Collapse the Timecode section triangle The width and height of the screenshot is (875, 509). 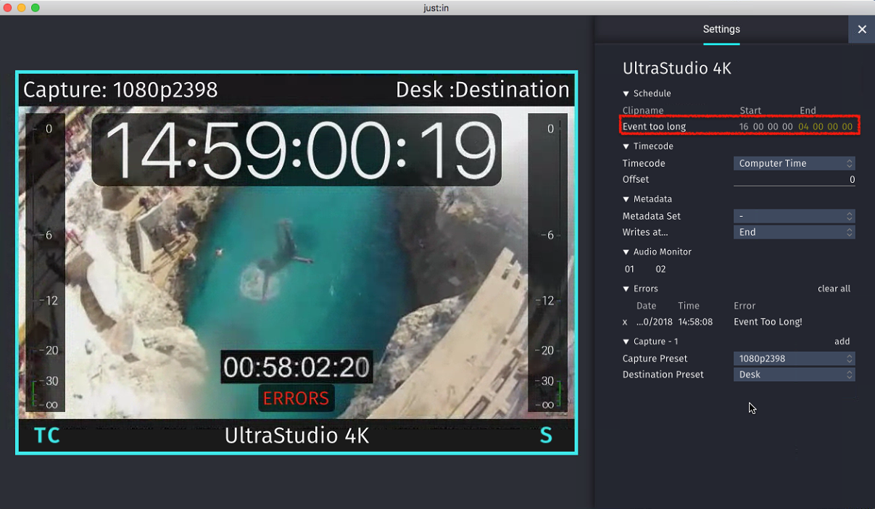tap(626, 146)
